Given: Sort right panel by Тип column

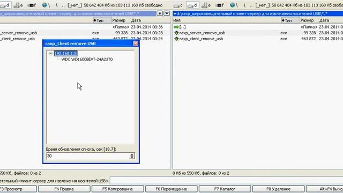Looking at the screenshot, I should pos(290,20).
